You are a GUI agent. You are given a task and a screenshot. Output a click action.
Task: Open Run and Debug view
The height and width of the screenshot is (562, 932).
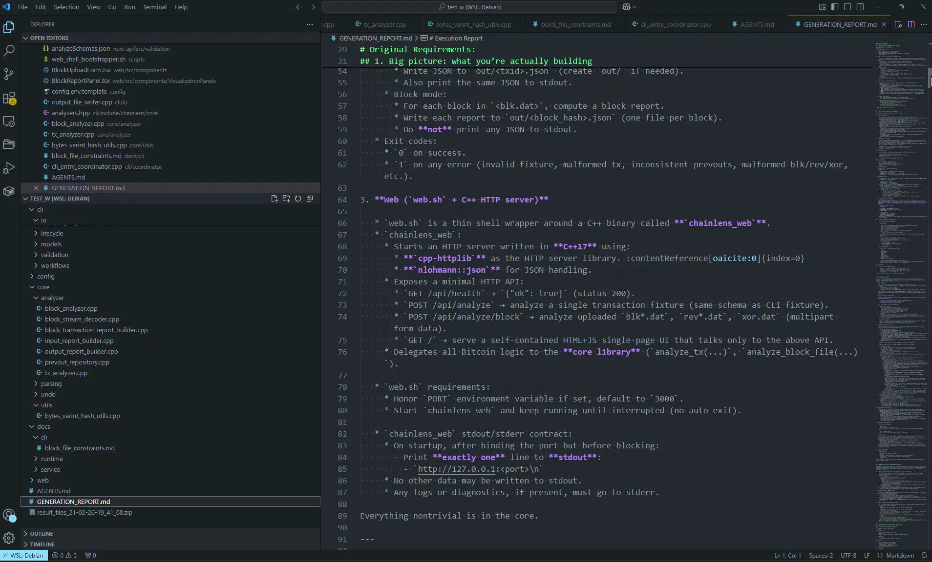coord(9,168)
